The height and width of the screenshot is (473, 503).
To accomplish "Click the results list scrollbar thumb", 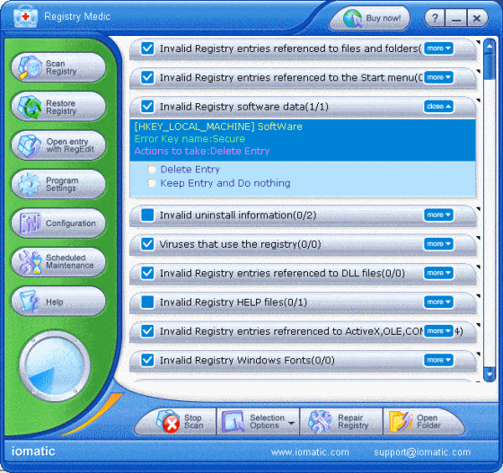I will (x=490, y=66).
